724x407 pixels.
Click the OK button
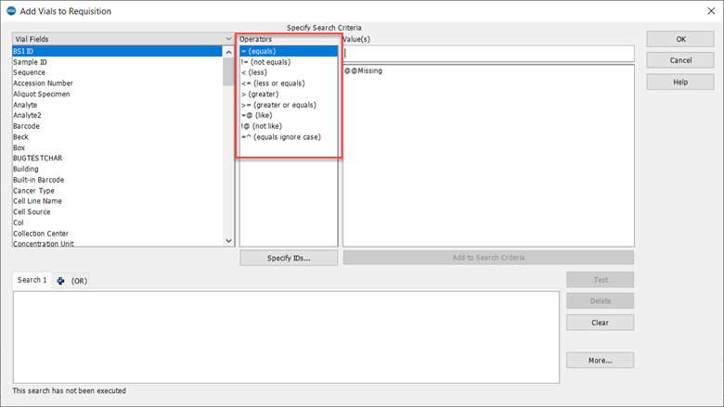[x=680, y=39]
